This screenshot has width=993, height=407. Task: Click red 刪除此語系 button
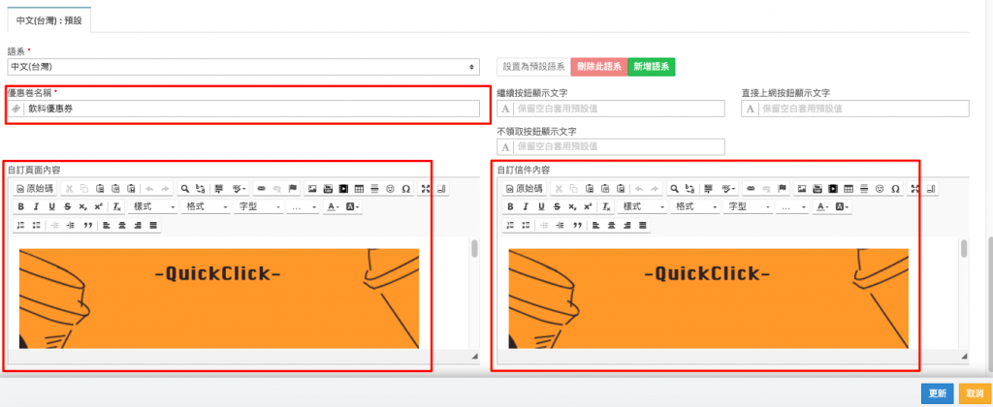click(x=599, y=67)
